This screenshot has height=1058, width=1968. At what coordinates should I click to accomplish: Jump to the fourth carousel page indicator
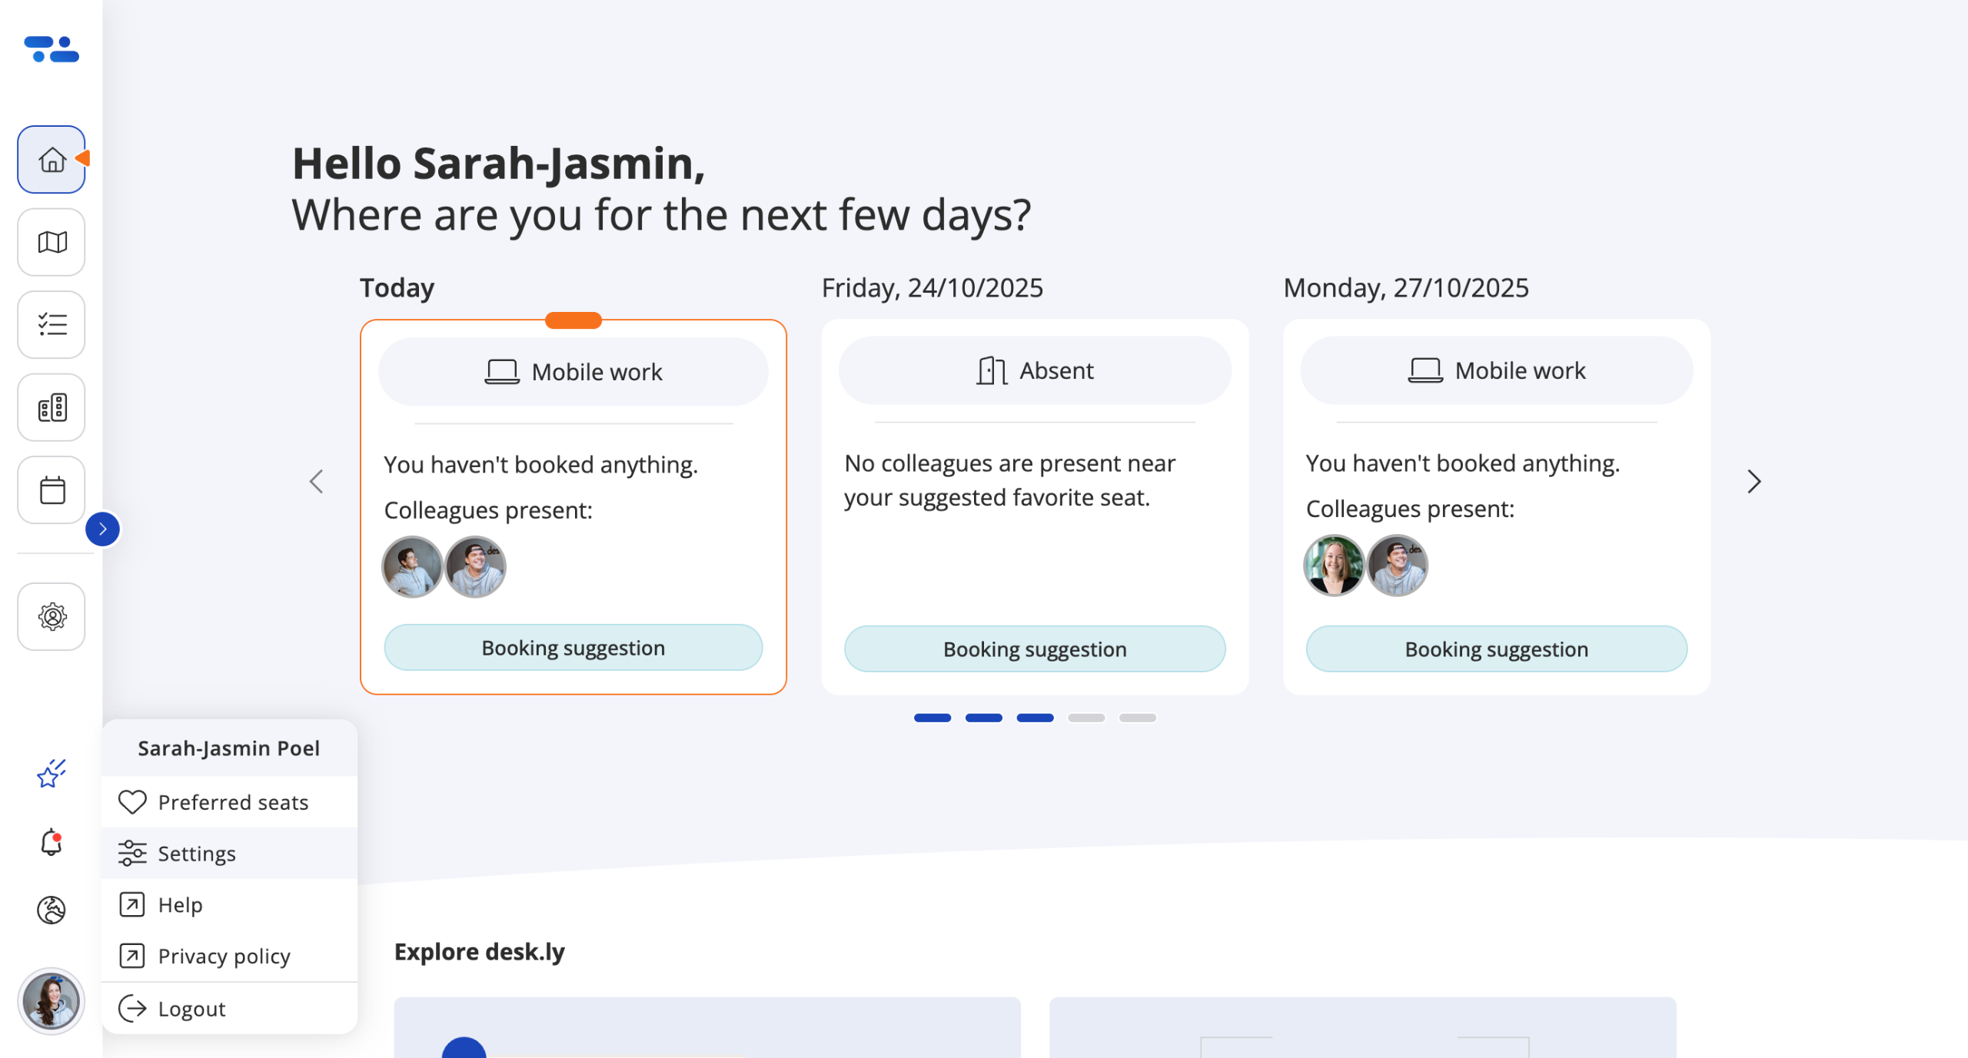coord(1085,718)
